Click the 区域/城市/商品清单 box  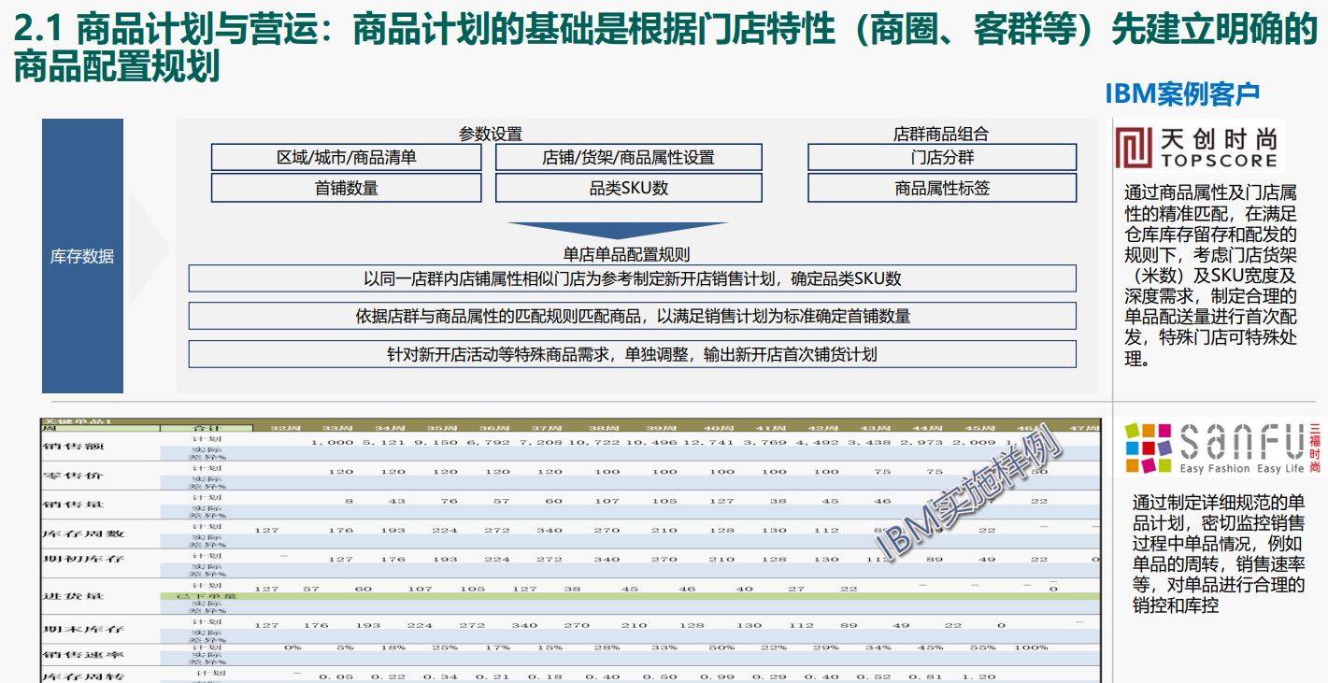tap(346, 157)
